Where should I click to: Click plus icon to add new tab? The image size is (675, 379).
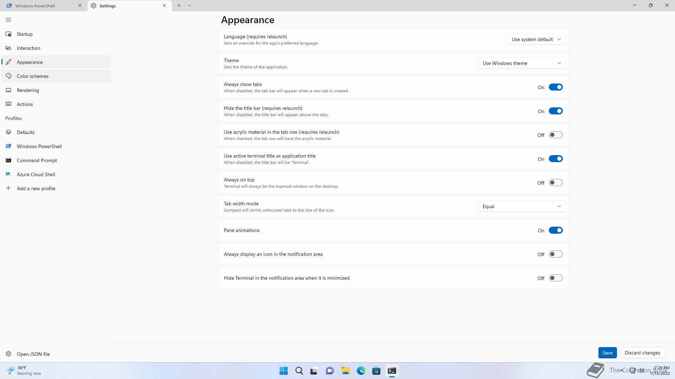(x=179, y=6)
